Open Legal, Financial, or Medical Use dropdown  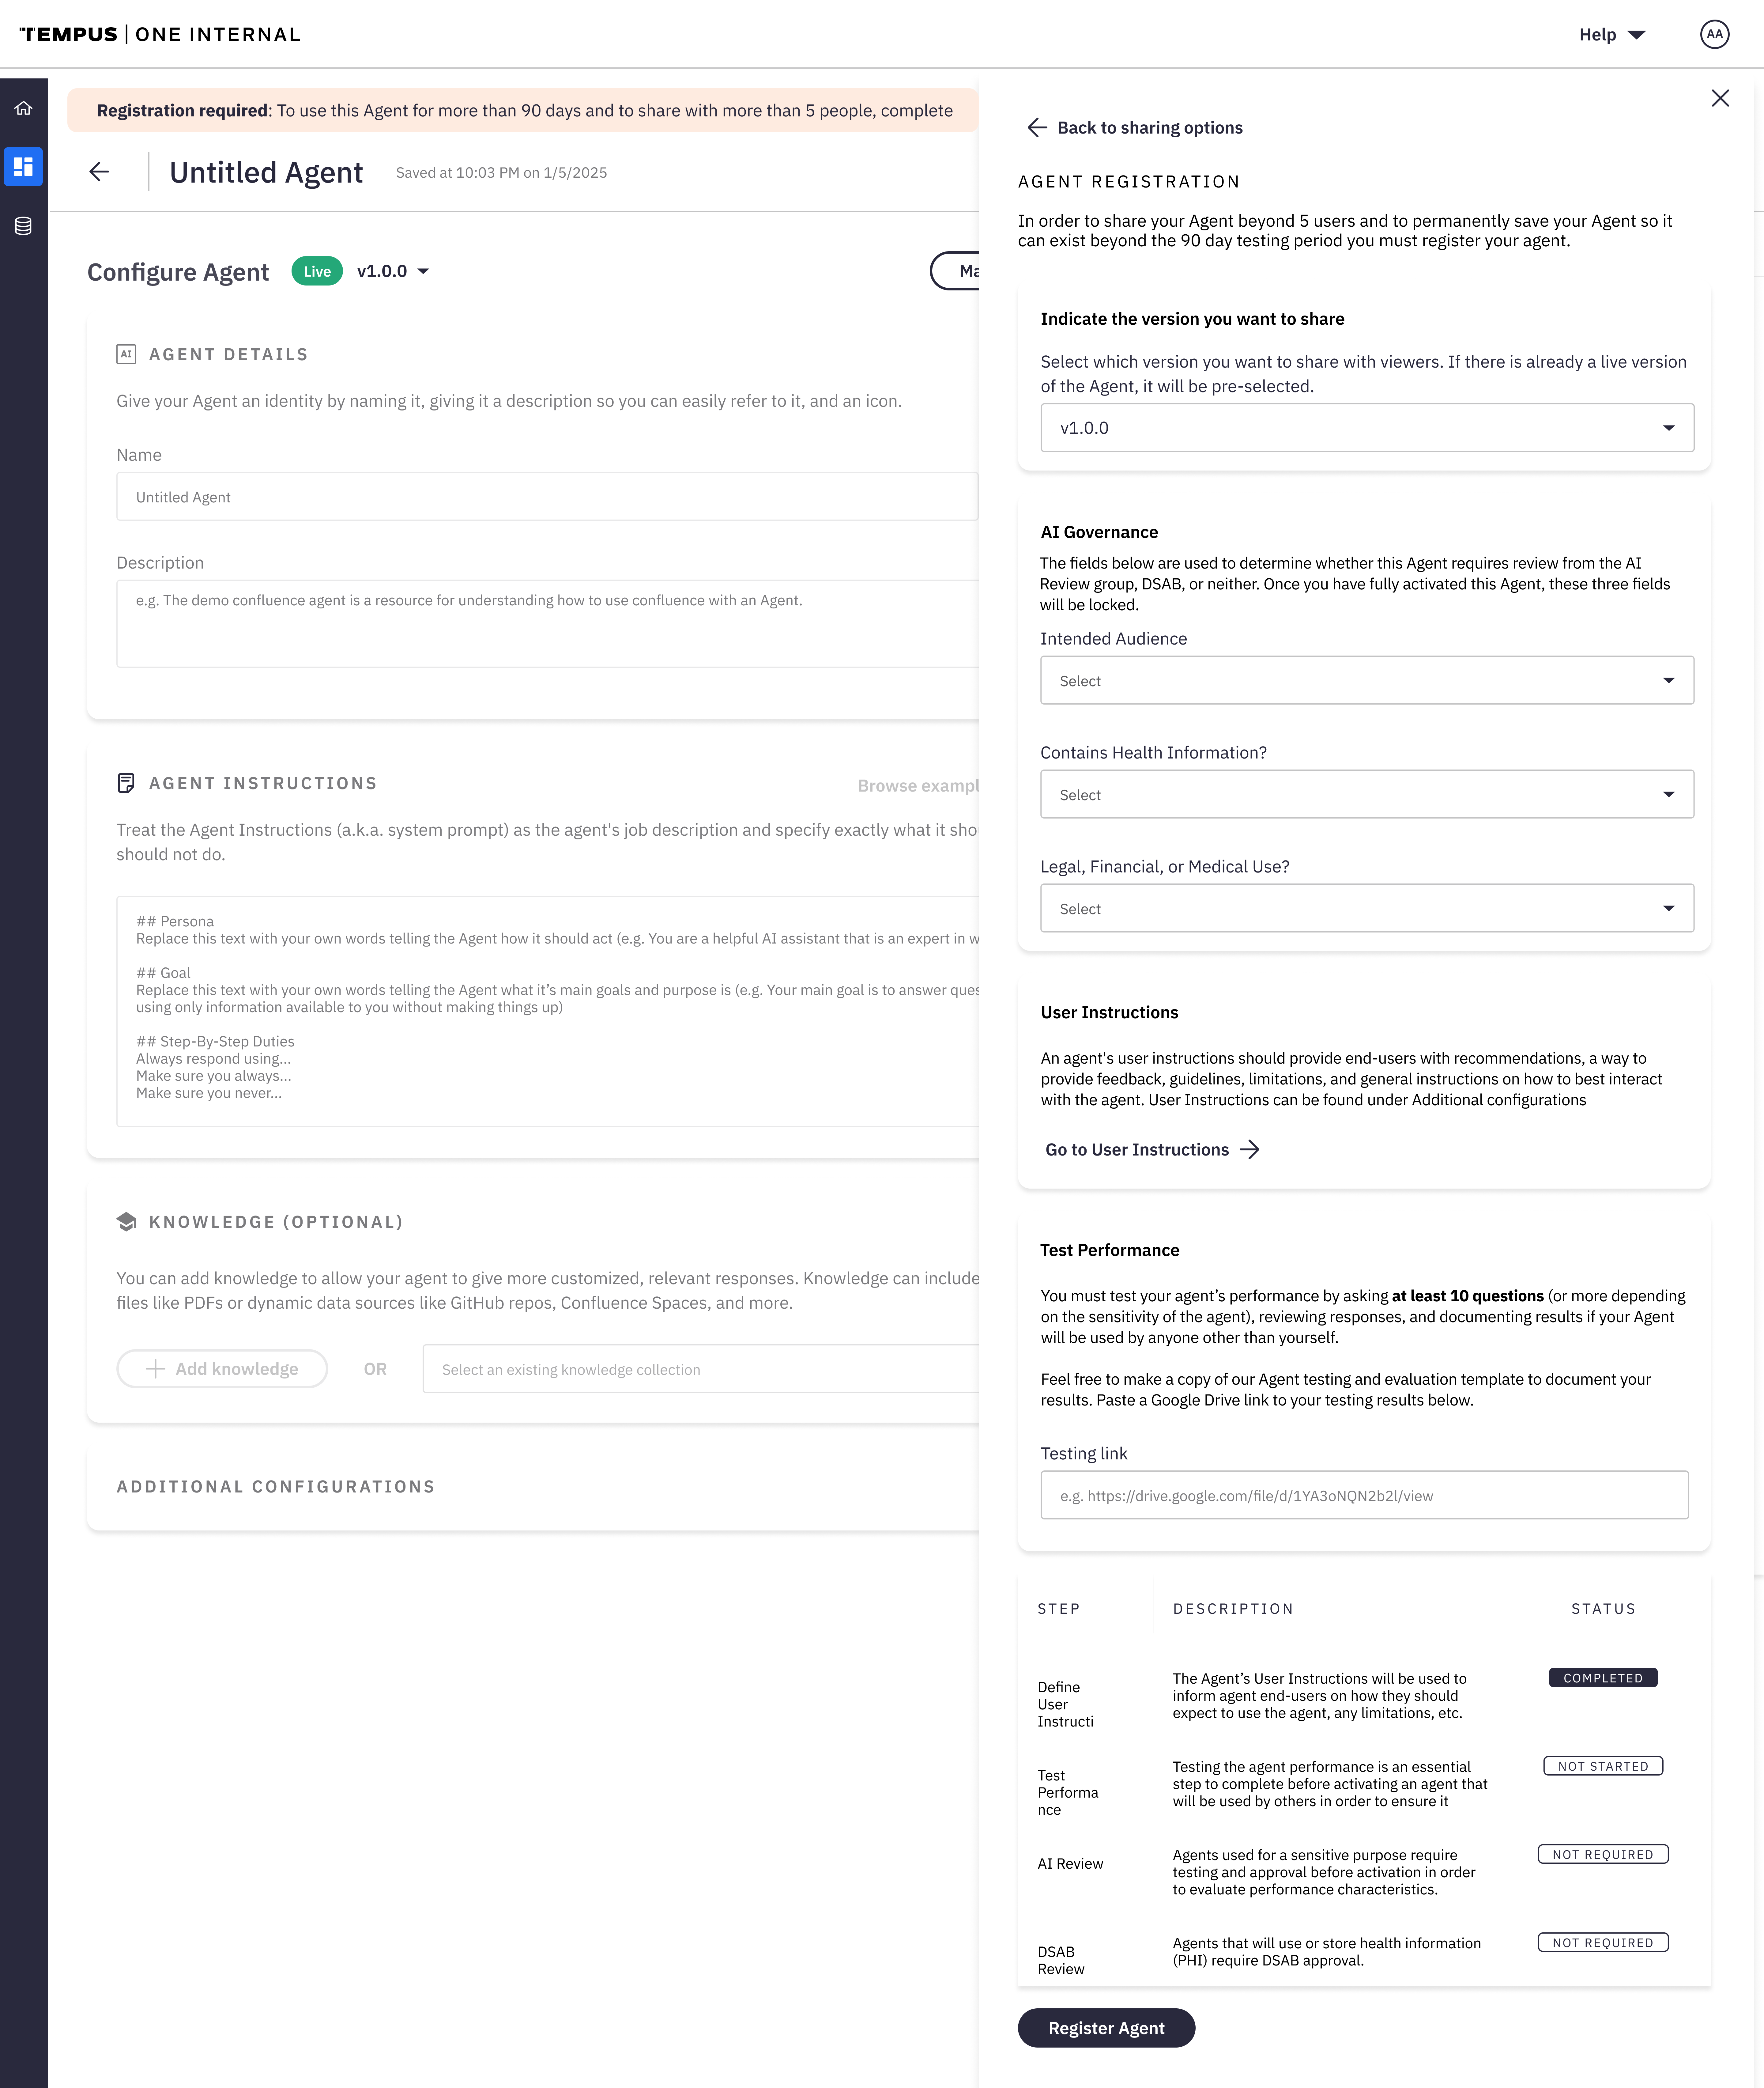pos(1367,908)
